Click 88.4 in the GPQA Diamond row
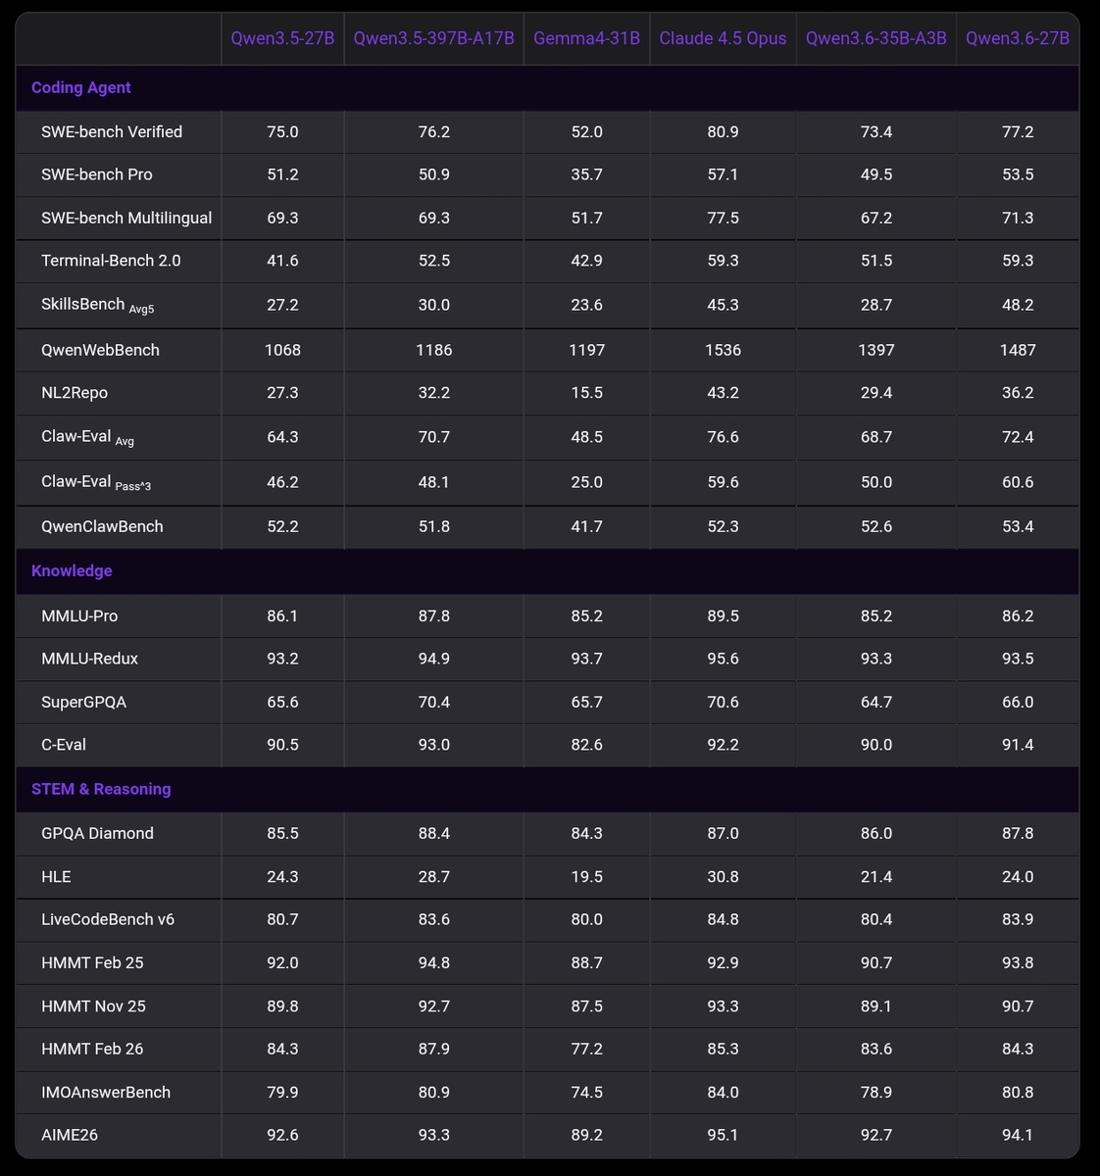This screenshot has height=1176, width=1100. [x=433, y=833]
